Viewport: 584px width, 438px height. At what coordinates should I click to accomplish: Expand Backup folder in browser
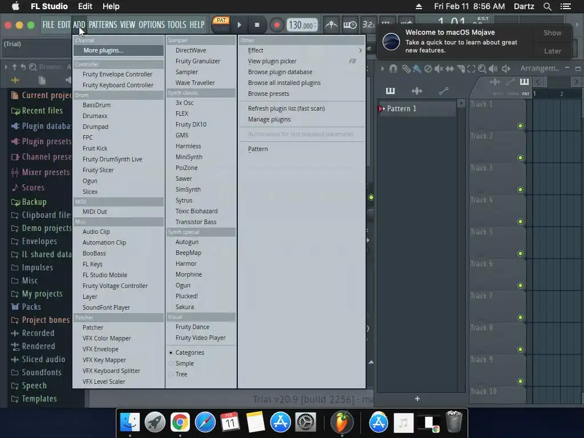click(x=29, y=202)
